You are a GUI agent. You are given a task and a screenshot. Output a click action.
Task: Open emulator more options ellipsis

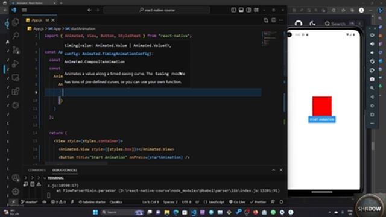pos(372,123)
